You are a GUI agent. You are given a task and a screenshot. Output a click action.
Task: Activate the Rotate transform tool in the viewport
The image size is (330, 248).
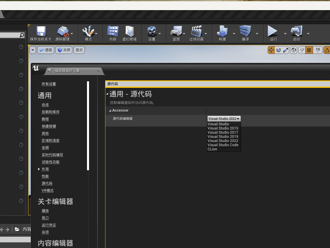278,50
